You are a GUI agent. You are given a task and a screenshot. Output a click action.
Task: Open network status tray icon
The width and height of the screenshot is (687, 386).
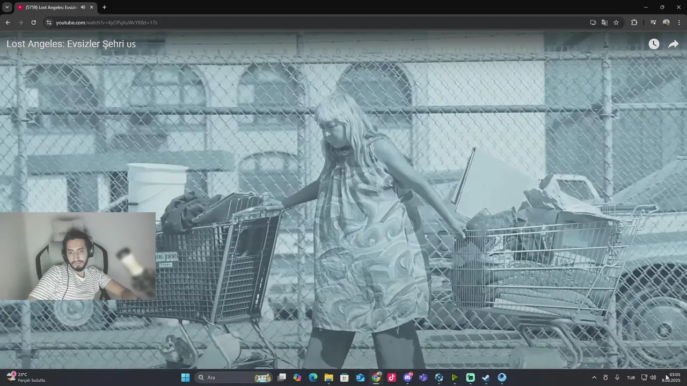(x=644, y=377)
